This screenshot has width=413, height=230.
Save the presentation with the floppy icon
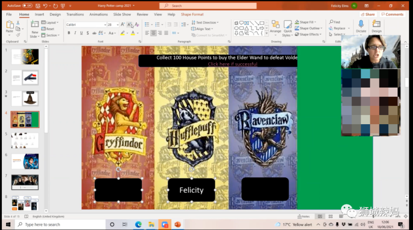(38, 5)
